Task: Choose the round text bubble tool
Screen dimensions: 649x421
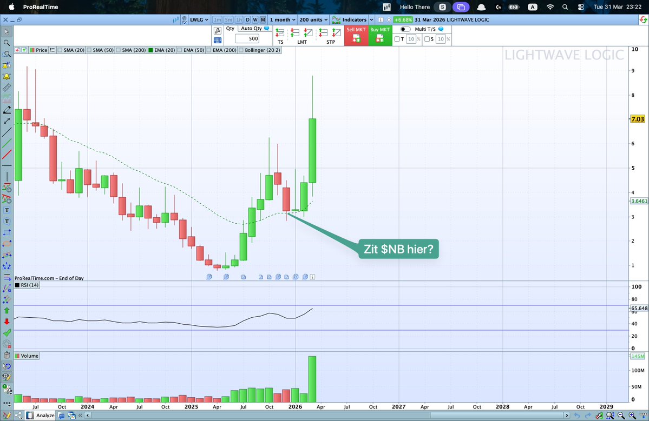Action: pyautogui.click(x=6, y=222)
